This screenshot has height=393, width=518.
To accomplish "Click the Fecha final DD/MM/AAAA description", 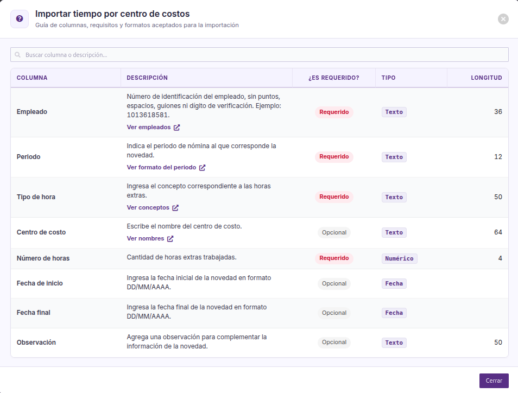I will coord(197,312).
